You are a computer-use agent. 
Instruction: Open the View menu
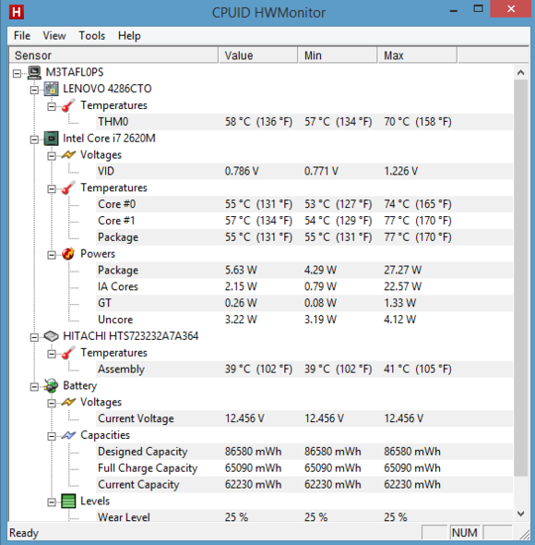pos(54,35)
